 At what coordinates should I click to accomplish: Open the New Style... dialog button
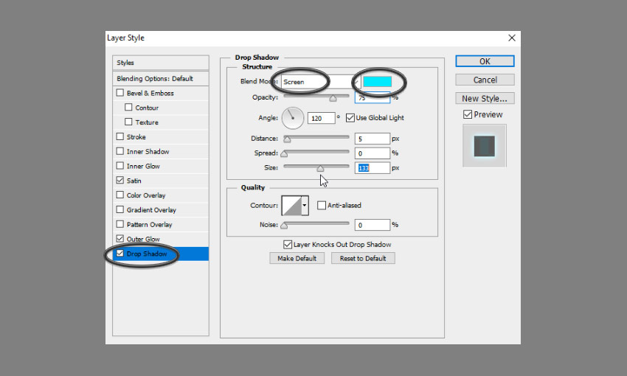pos(485,98)
